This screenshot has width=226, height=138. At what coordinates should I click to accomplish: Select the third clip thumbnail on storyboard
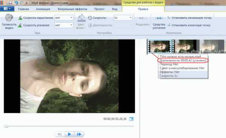(212, 47)
